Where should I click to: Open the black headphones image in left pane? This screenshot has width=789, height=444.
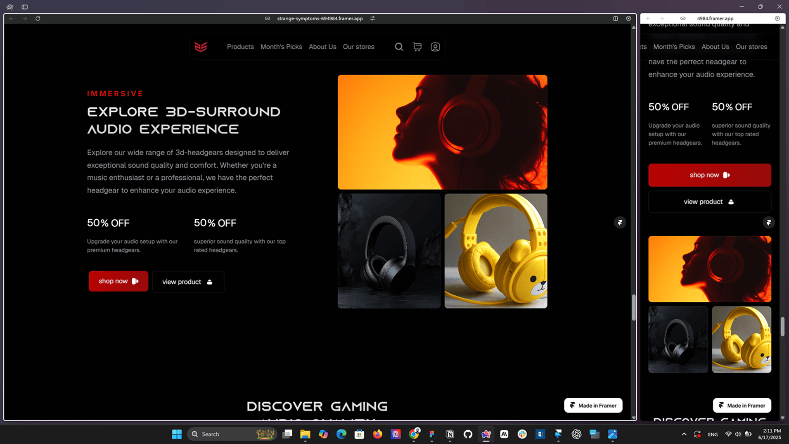[389, 251]
